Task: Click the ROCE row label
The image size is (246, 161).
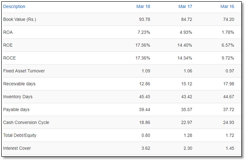Action: [x=9, y=58]
